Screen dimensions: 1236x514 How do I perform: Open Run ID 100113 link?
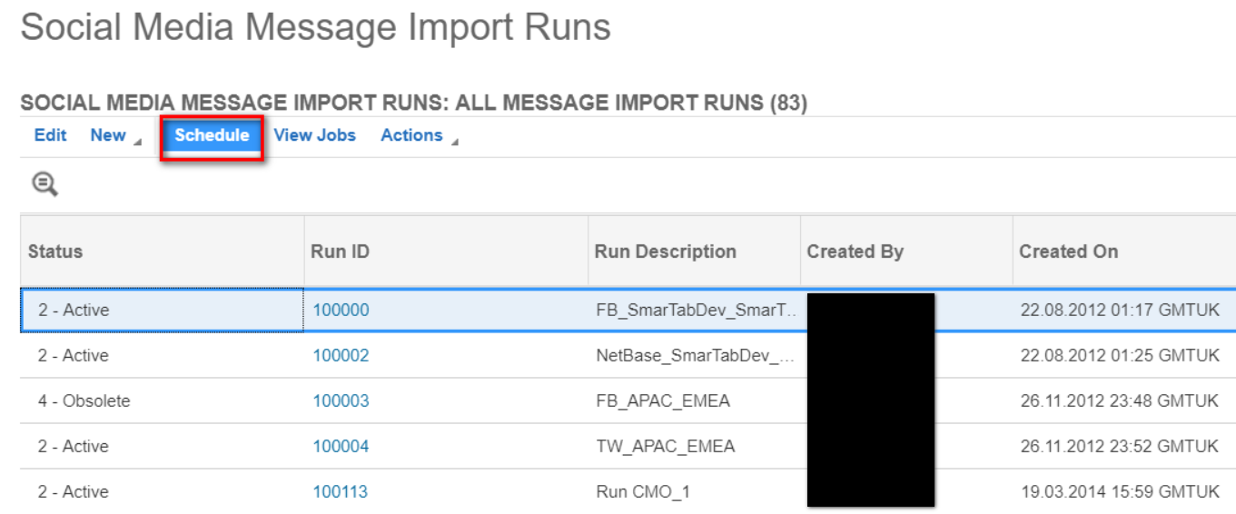click(341, 491)
